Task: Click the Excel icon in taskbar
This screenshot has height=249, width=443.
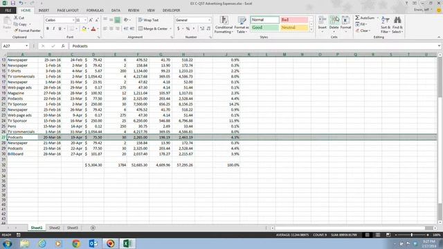Action: click(x=127, y=243)
